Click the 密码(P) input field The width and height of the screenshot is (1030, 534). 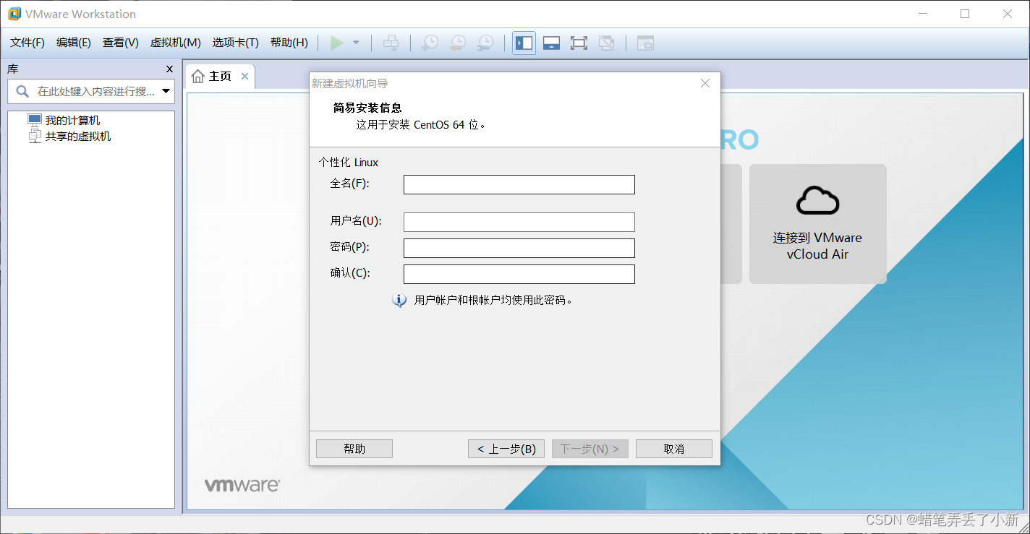[519, 248]
